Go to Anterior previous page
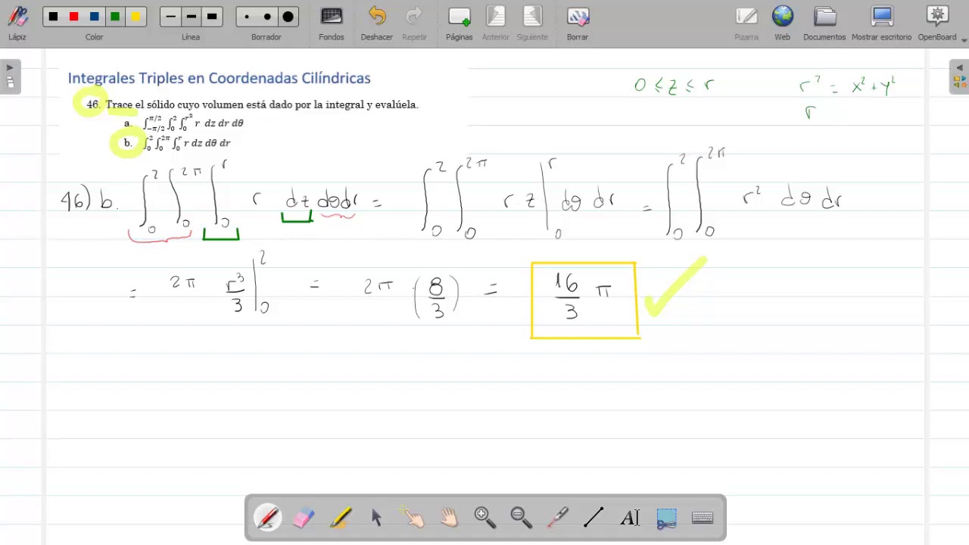The image size is (969, 545). (x=496, y=23)
